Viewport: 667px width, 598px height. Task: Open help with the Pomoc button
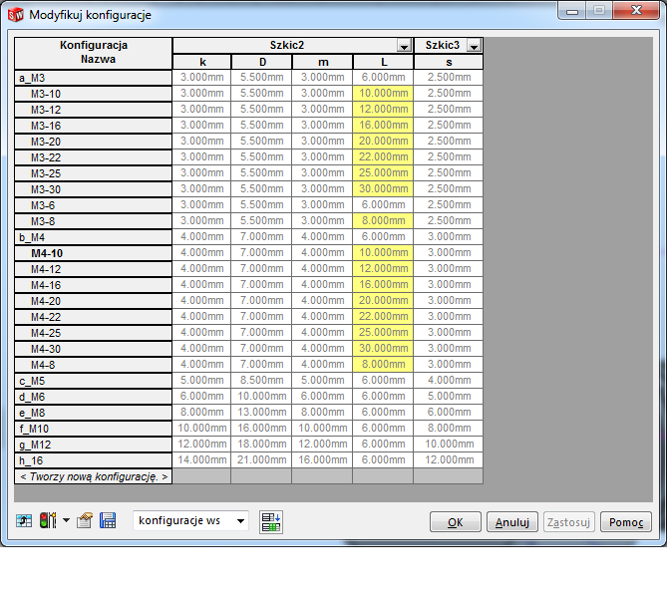pyautogui.click(x=626, y=522)
